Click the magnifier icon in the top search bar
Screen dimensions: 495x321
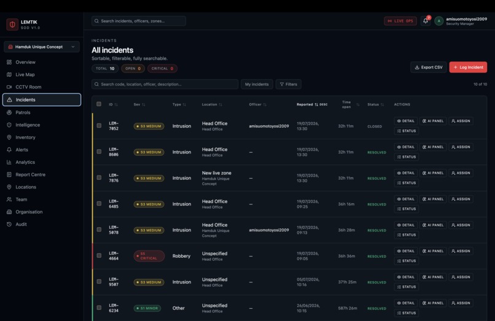click(96, 21)
